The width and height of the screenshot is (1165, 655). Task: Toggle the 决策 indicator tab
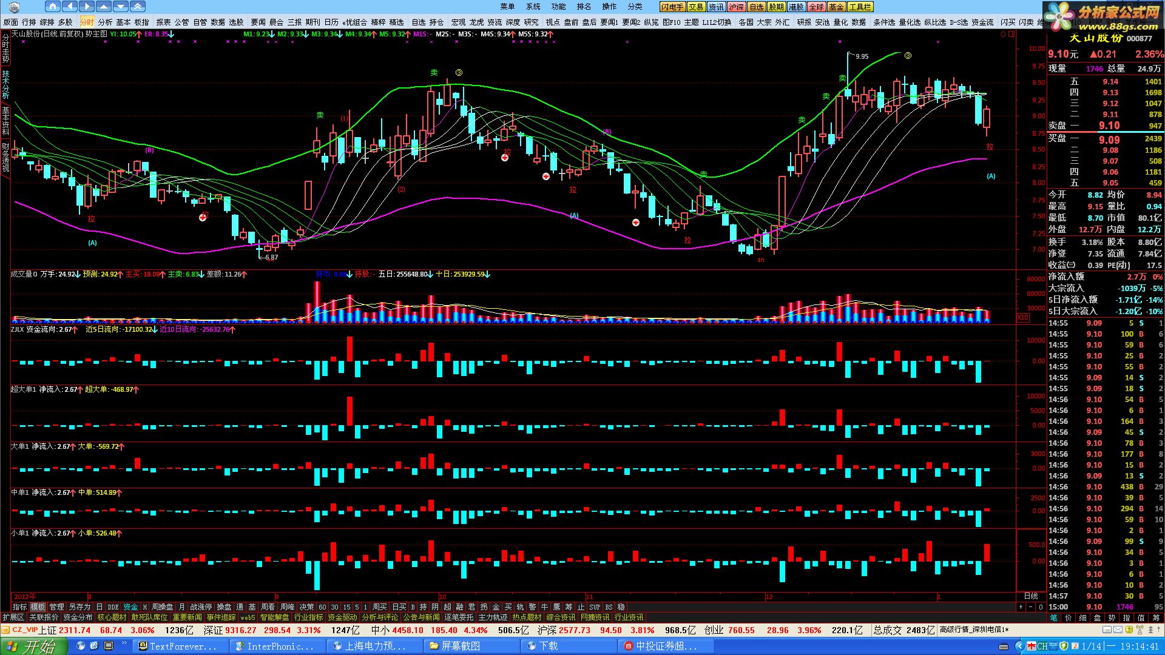tap(306, 606)
